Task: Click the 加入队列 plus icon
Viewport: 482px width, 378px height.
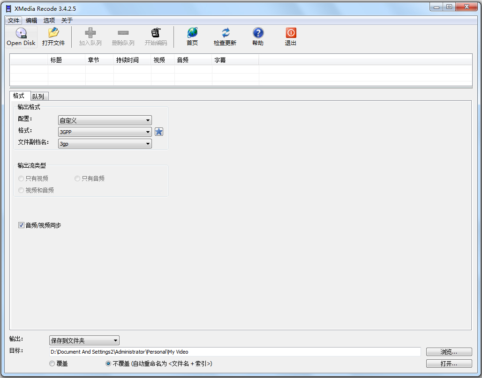Action: pos(90,32)
